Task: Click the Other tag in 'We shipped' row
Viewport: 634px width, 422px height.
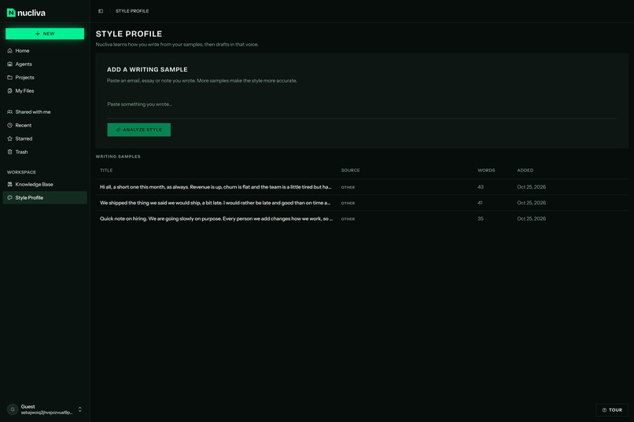Action: (348, 203)
